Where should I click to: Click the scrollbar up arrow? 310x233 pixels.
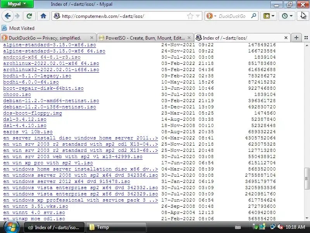307,45
